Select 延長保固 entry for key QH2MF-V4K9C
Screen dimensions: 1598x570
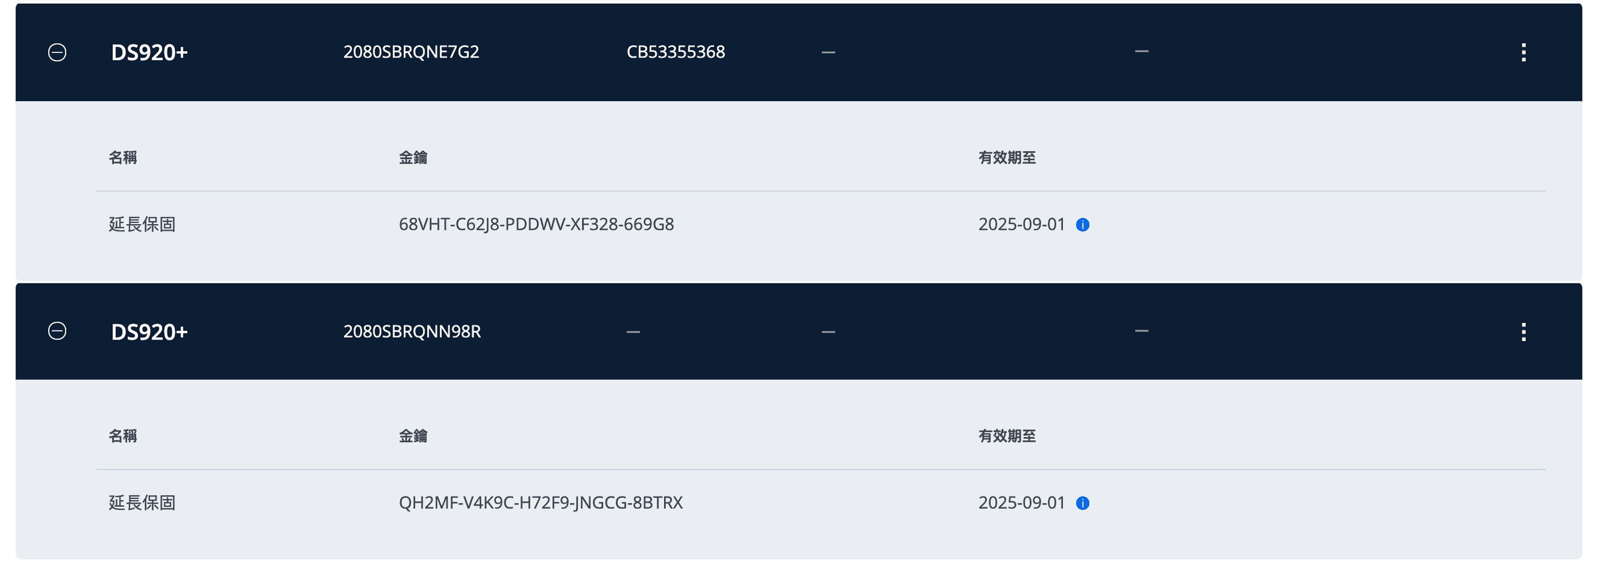142,503
